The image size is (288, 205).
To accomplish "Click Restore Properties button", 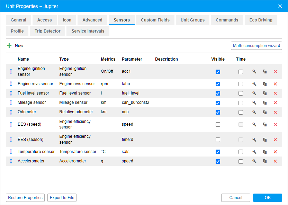I will (25, 198).
